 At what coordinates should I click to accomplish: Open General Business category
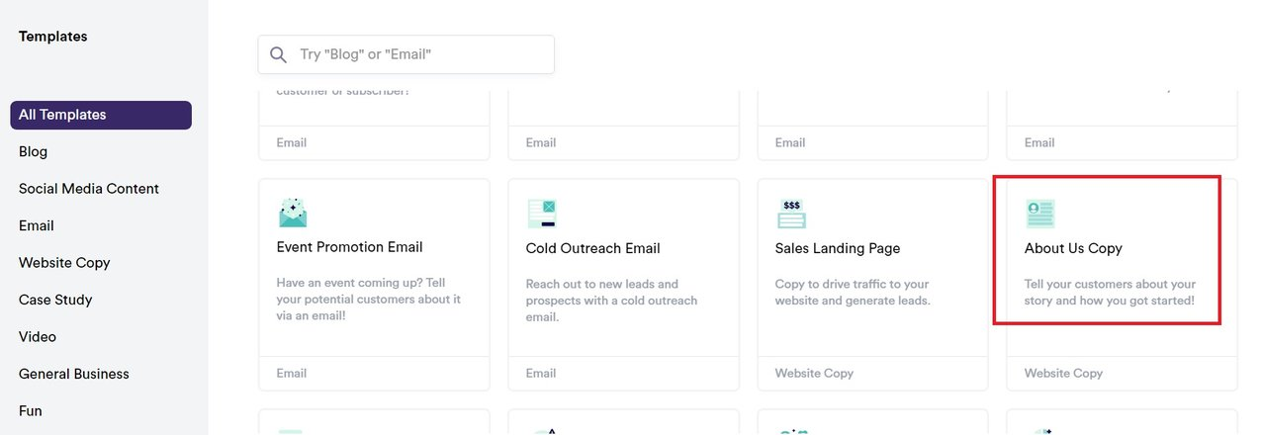[74, 374]
